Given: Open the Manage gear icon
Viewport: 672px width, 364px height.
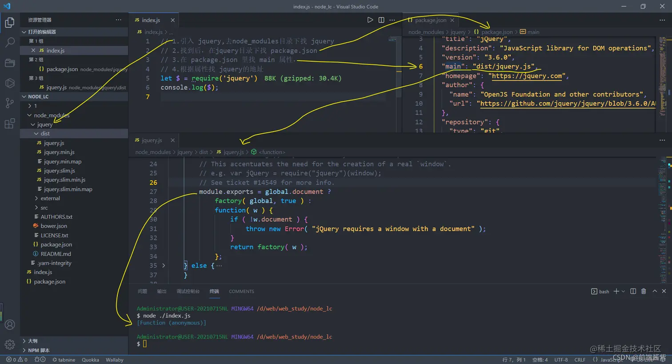Looking at the screenshot, I should tap(10, 344).
